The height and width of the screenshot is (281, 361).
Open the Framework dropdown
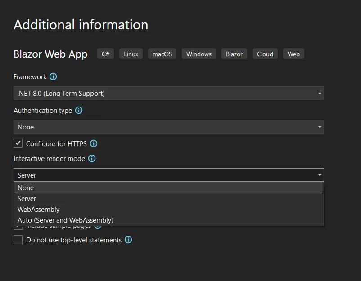coord(320,93)
